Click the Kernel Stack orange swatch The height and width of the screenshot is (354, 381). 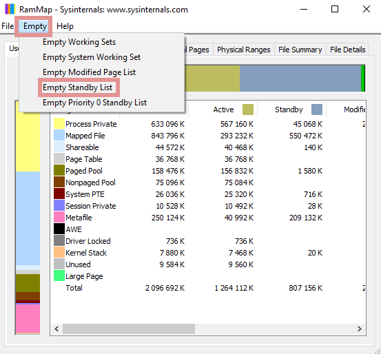point(59,252)
